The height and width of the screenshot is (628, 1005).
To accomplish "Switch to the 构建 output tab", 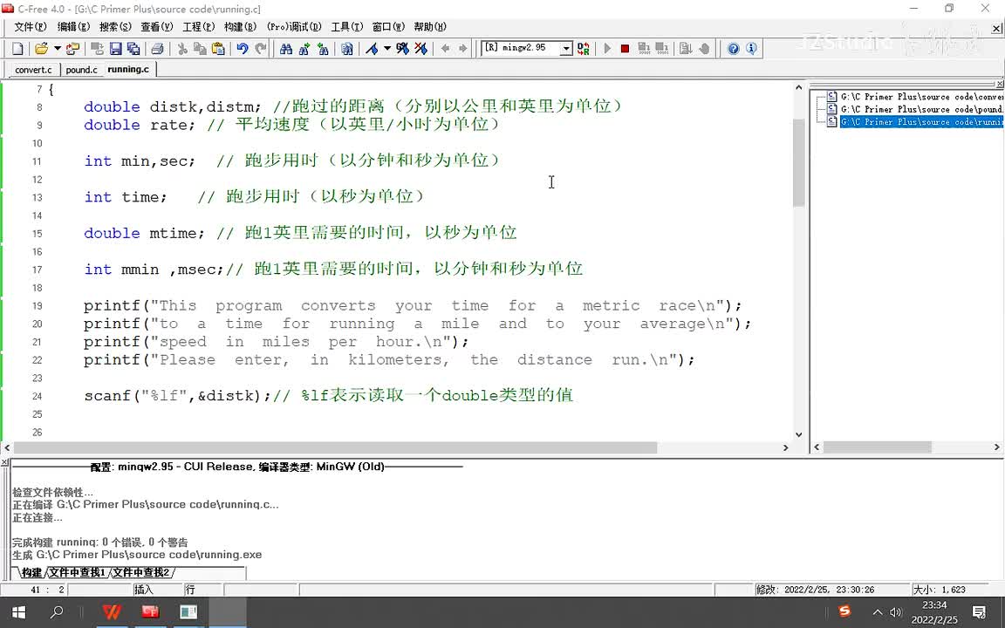I will click(31, 572).
